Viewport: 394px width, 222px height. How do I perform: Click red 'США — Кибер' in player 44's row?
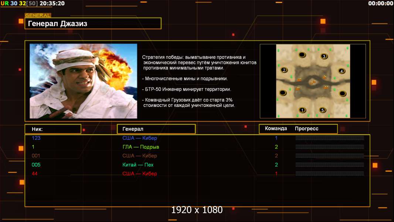139,174
